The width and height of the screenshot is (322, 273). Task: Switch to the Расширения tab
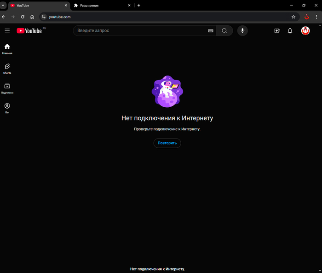[102, 6]
